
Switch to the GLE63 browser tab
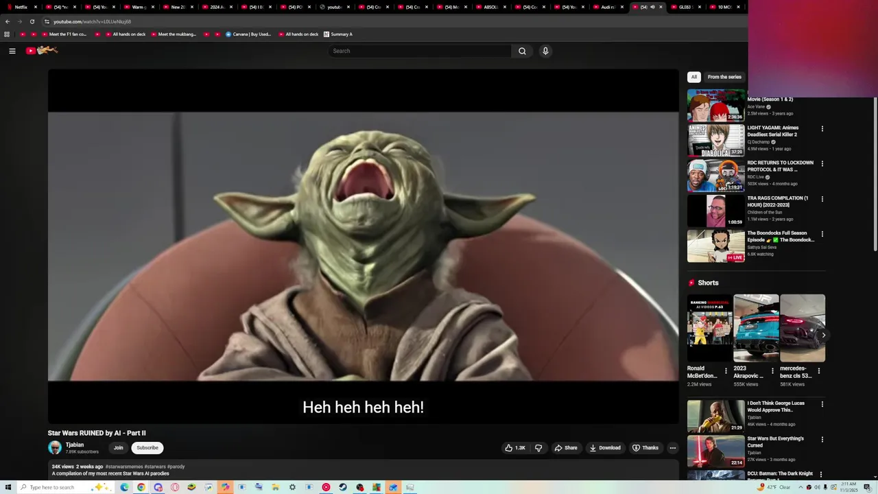click(x=685, y=7)
